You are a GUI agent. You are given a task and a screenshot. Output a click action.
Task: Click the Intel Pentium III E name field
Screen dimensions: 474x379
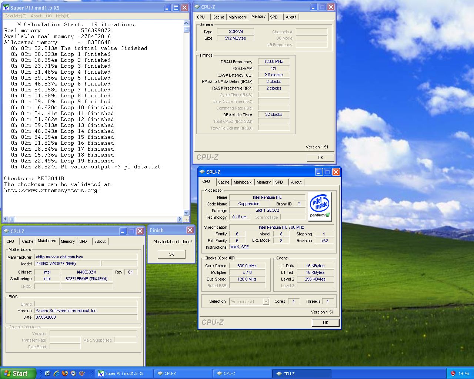(x=267, y=197)
